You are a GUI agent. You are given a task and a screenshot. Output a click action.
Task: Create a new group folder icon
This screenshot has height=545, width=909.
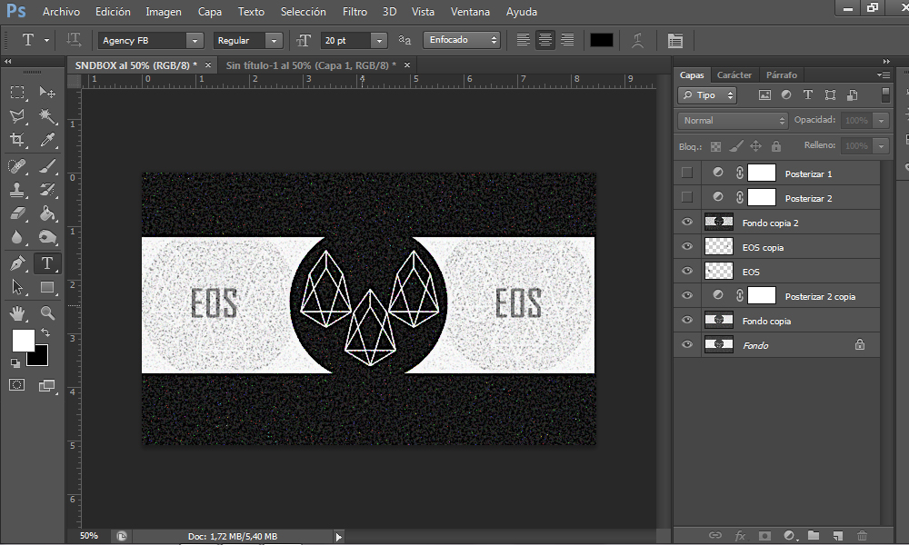(814, 536)
